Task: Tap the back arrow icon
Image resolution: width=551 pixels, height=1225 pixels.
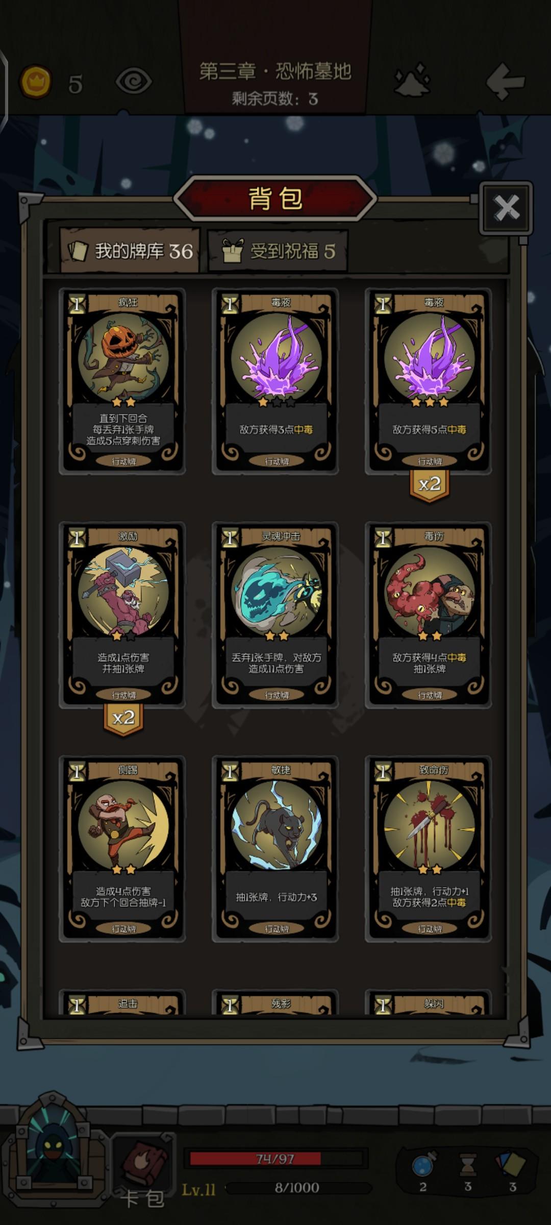Action: pyautogui.click(x=505, y=81)
